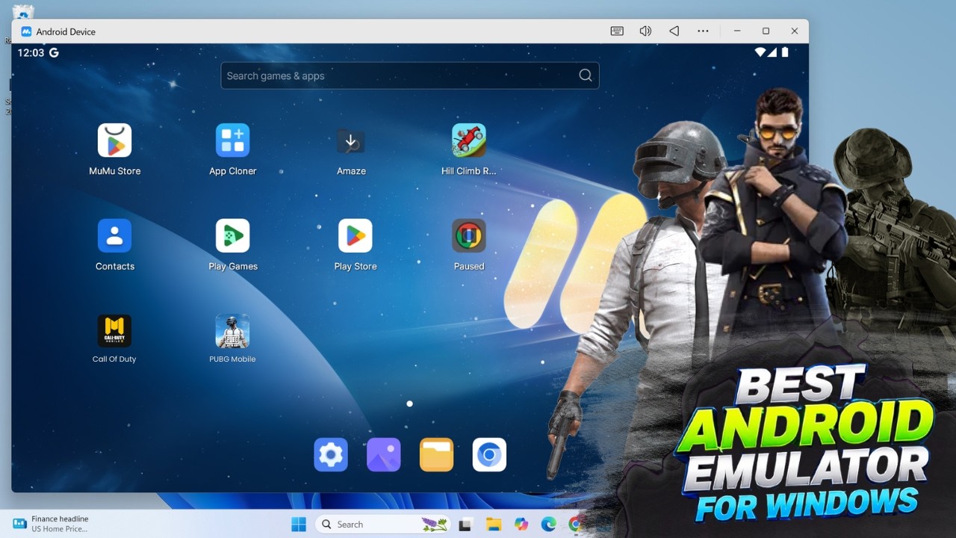Click the Windows taskbar Search box
956x538 pixels.
[383, 525]
